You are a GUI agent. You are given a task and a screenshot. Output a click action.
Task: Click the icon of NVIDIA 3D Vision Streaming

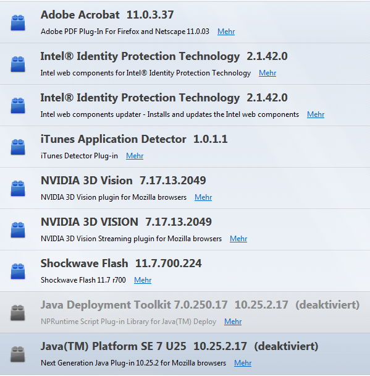pos(18,230)
